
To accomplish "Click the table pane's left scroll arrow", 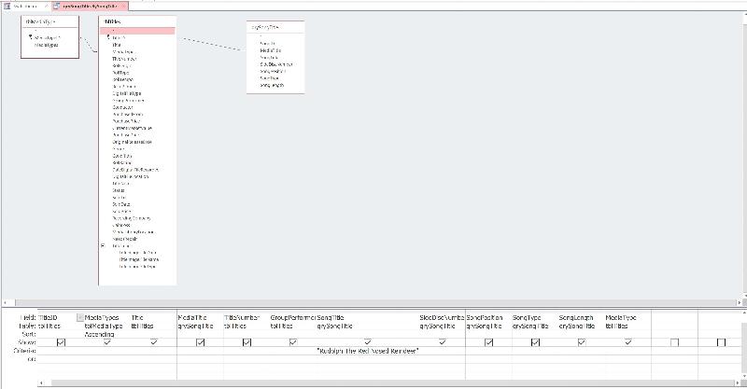I will [5, 303].
